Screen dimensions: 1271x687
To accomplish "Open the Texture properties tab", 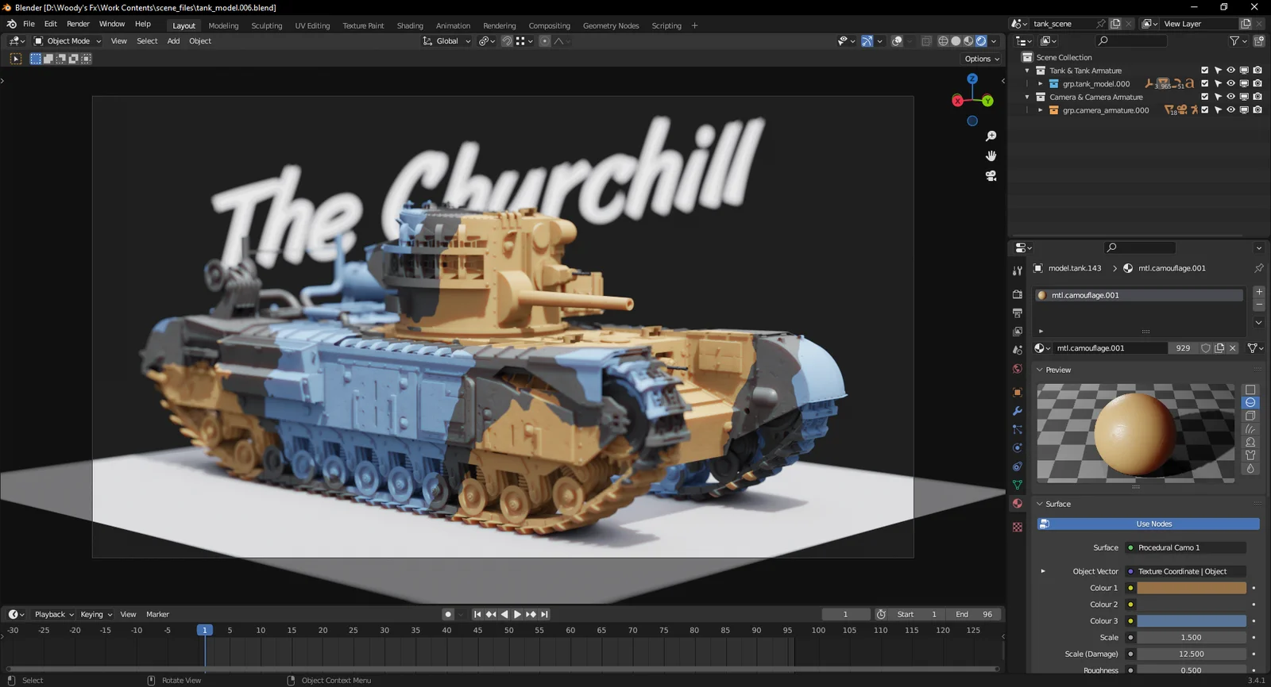I will (x=1017, y=528).
